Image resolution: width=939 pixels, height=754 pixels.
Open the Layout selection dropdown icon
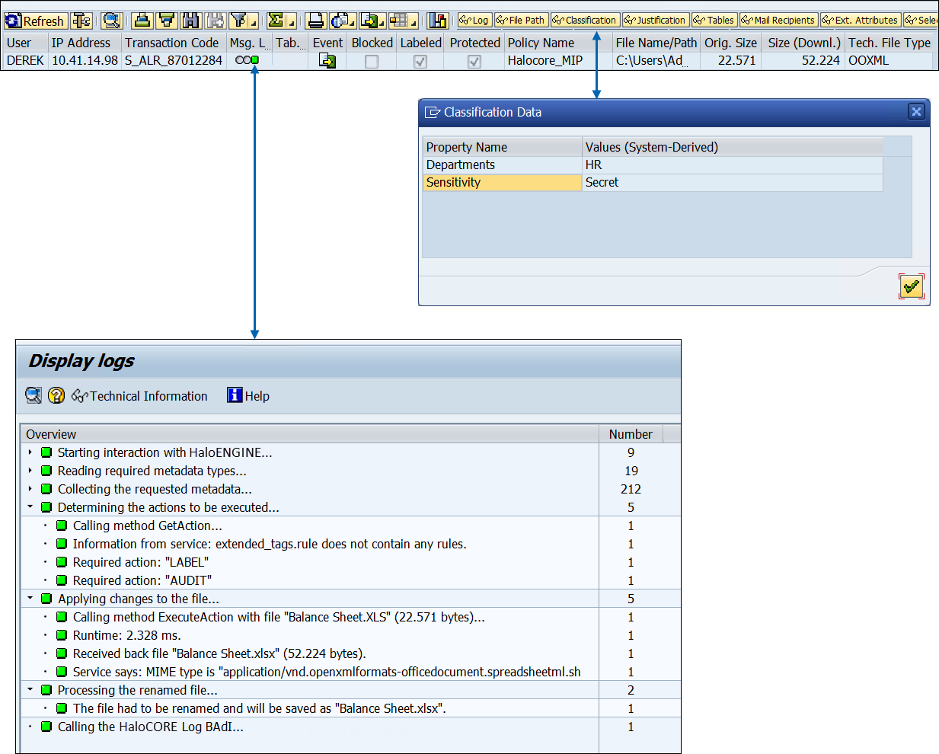point(403,21)
